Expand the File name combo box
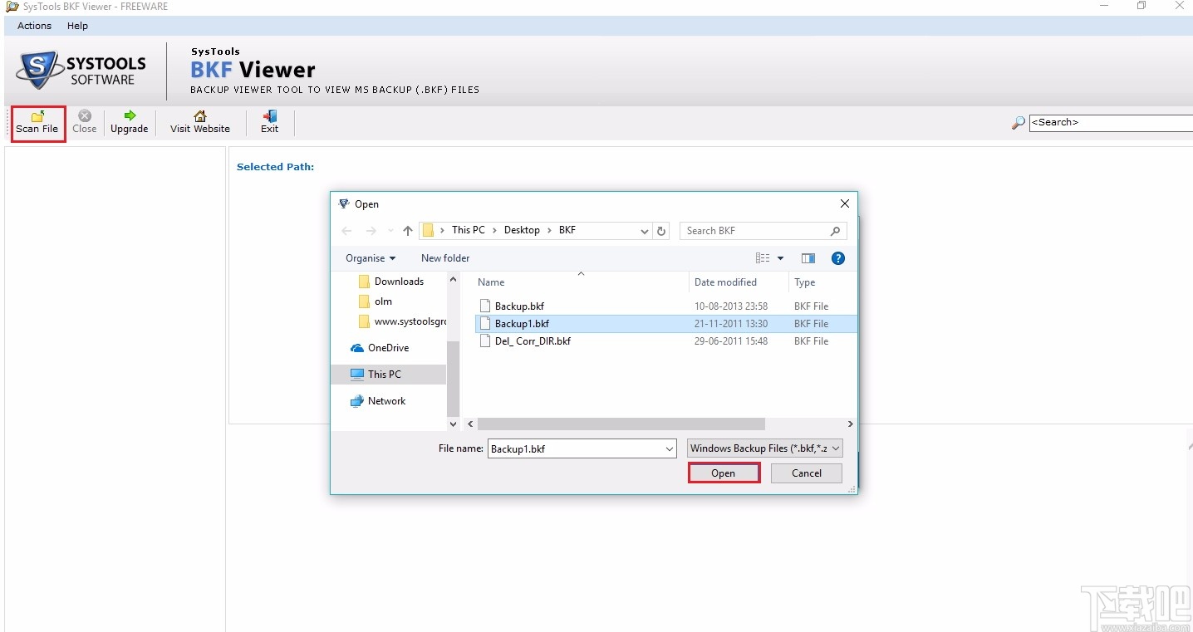This screenshot has height=632, width=1193. (x=670, y=448)
